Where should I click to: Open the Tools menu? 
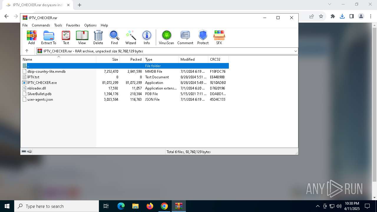pos(58,25)
